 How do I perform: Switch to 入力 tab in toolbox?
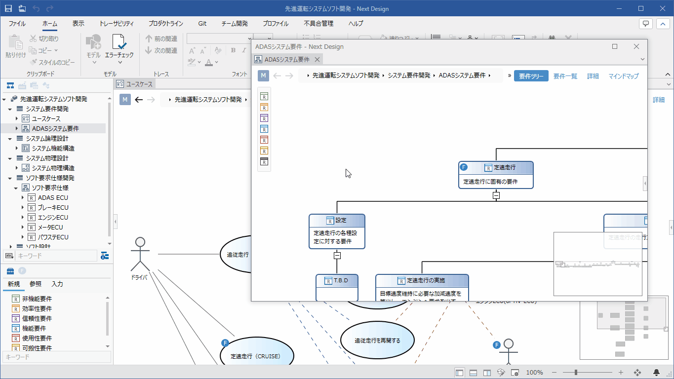tap(57, 284)
